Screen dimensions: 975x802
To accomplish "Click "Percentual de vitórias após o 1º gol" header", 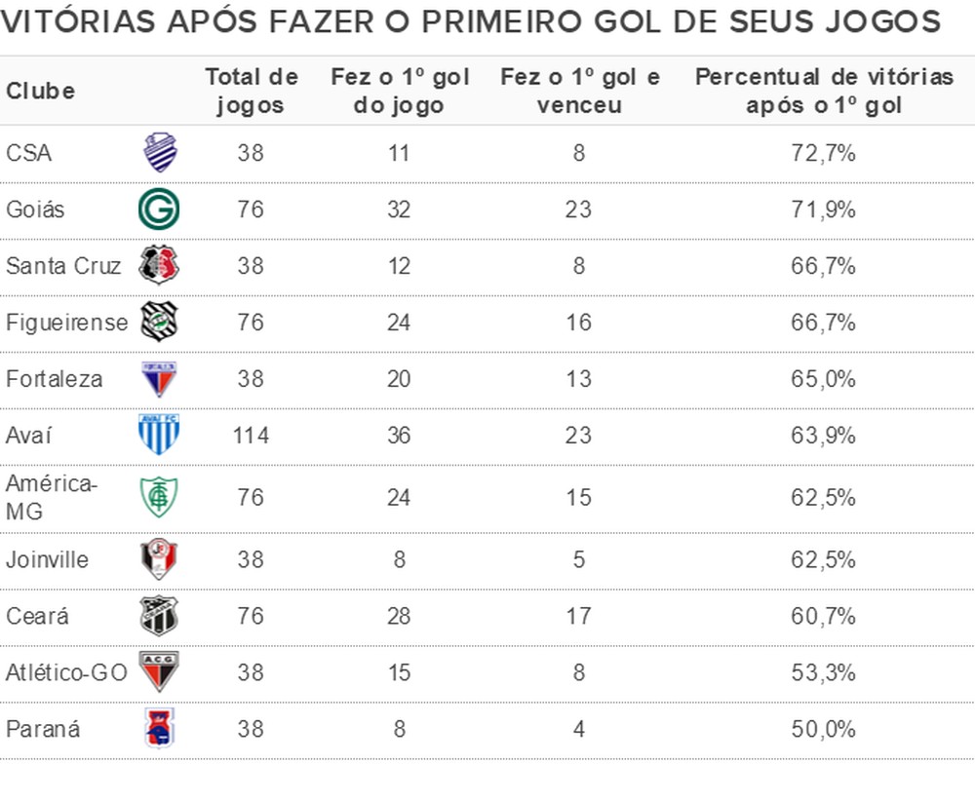I will click(x=824, y=92).
